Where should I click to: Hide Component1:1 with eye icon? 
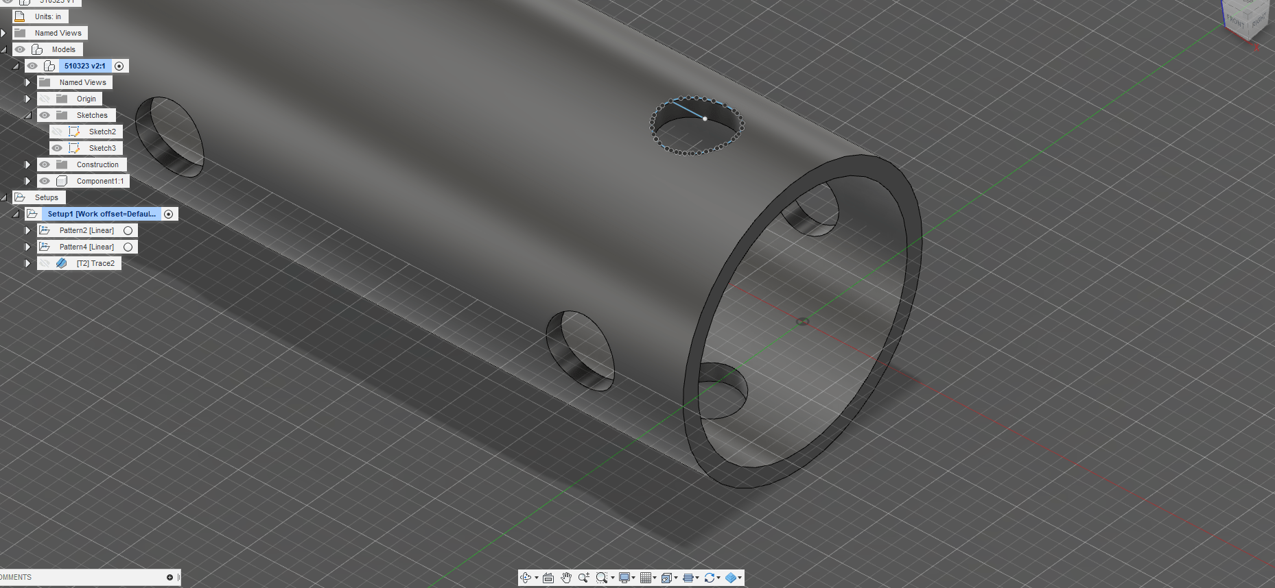(x=45, y=181)
